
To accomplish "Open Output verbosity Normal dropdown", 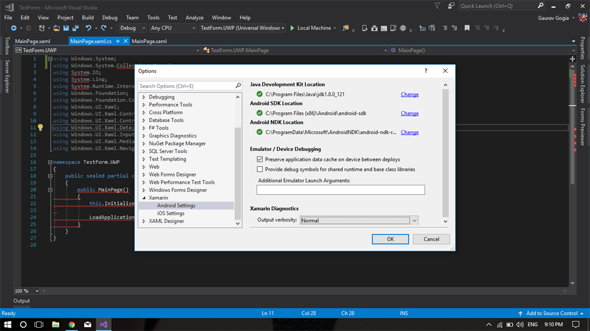I will click(x=359, y=220).
